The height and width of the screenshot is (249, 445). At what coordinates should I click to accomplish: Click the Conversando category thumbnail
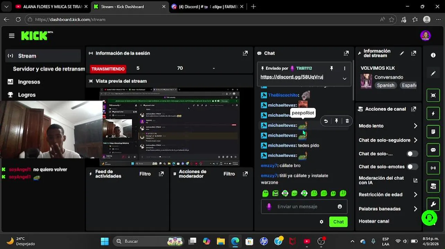pyautogui.click(x=366, y=81)
